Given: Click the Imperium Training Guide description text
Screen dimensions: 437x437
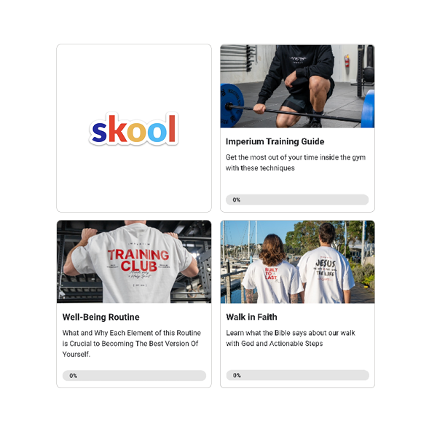Looking at the screenshot, I should tap(296, 162).
